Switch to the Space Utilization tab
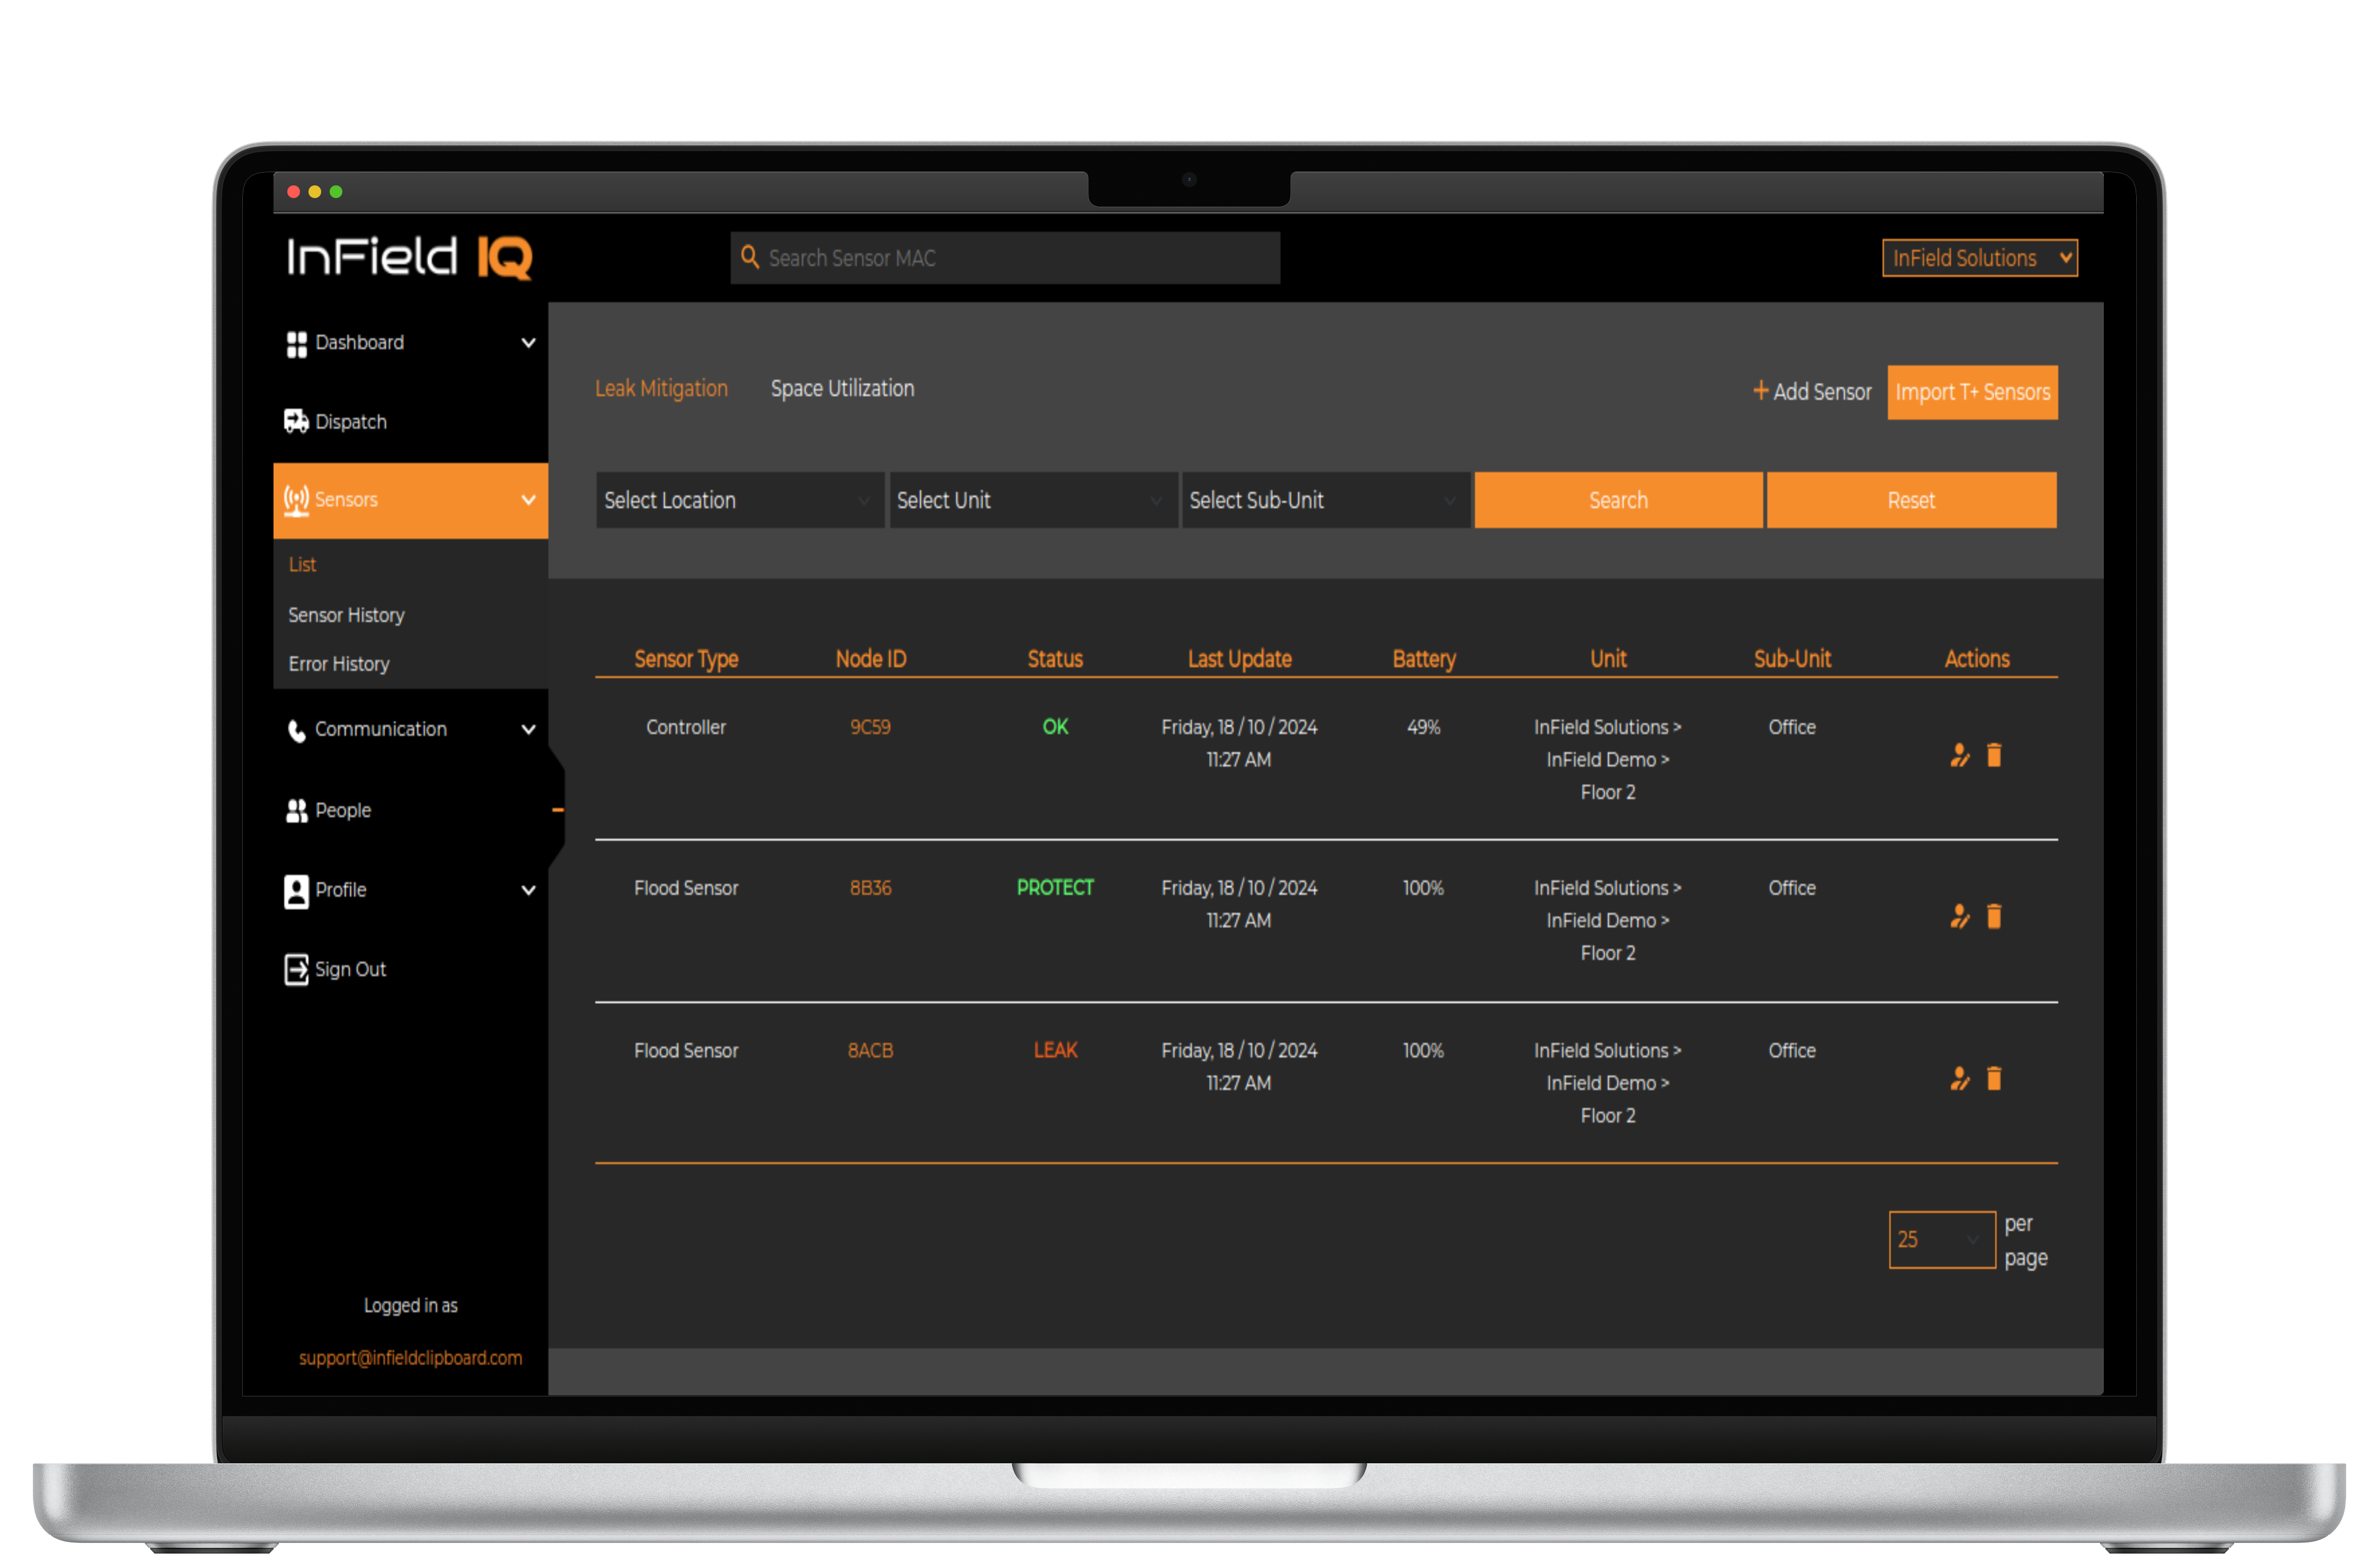2379x1568 pixels. click(x=841, y=389)
